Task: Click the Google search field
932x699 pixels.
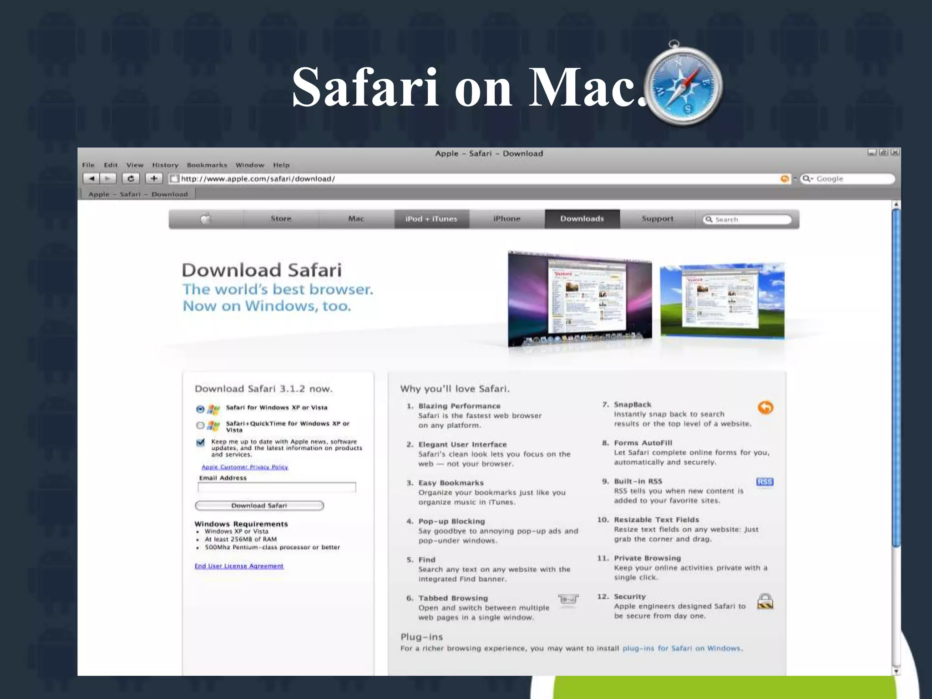Action: tap(847, 179)
